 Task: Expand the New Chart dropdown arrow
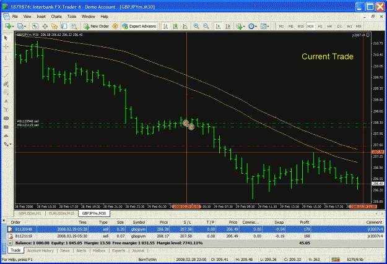click(12, 26)
